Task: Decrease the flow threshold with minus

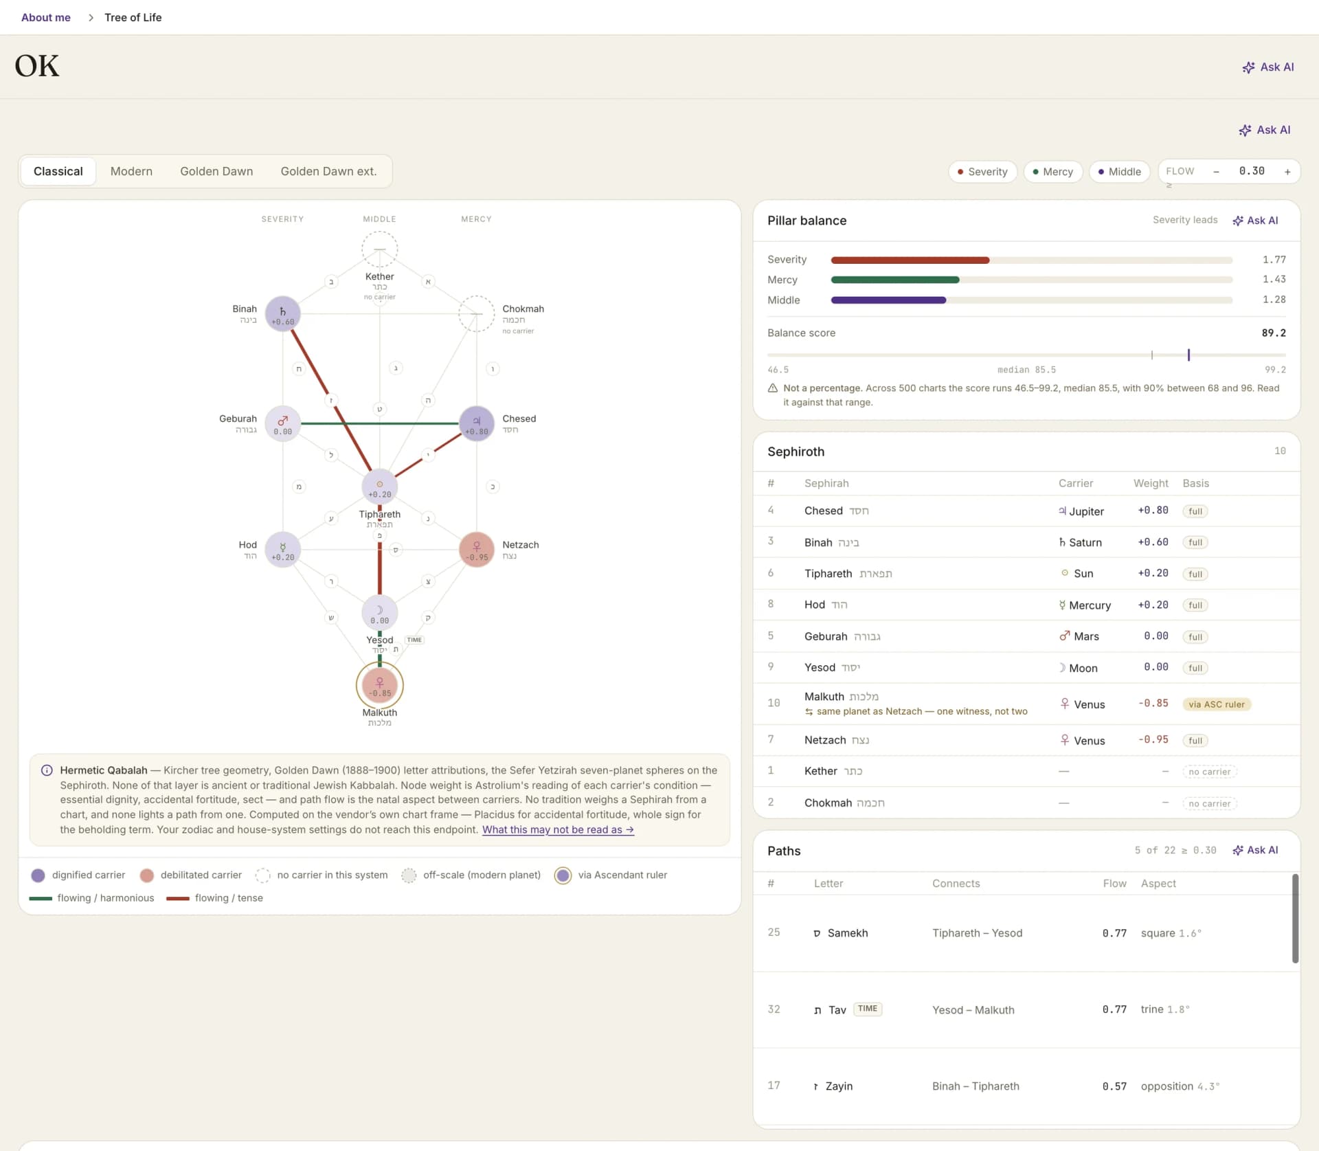Action: [x=1216, y=172]
